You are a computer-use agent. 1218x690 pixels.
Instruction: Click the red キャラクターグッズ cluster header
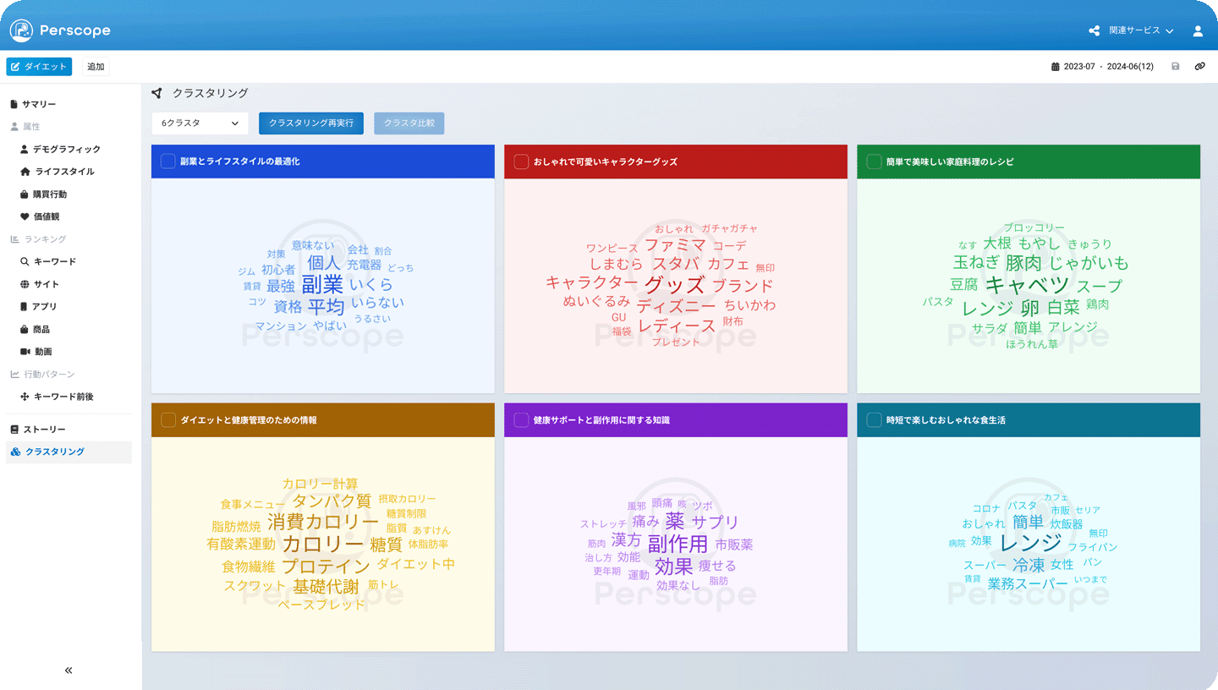676,162
